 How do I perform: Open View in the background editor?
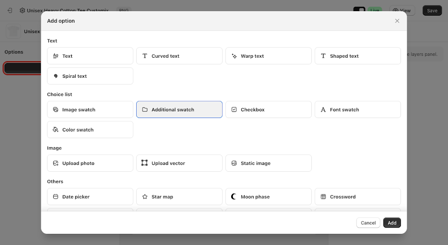pyautogui.click(x=402, y=11)
